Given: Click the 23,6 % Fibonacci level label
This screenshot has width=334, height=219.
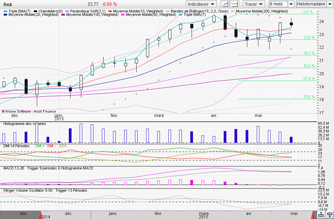Looking at the screenshot, I should coord(309,37).
